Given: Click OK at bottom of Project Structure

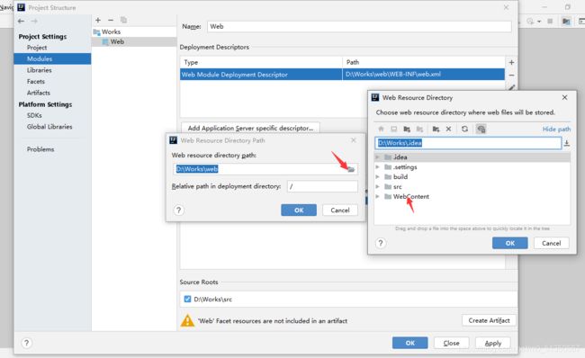Looking at the screenshot, I should point(410,343).
